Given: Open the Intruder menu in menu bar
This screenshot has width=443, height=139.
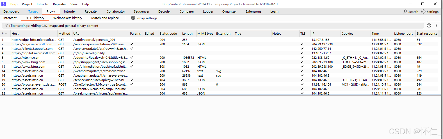Looking at the screenshot, I should tap(43, 4).
